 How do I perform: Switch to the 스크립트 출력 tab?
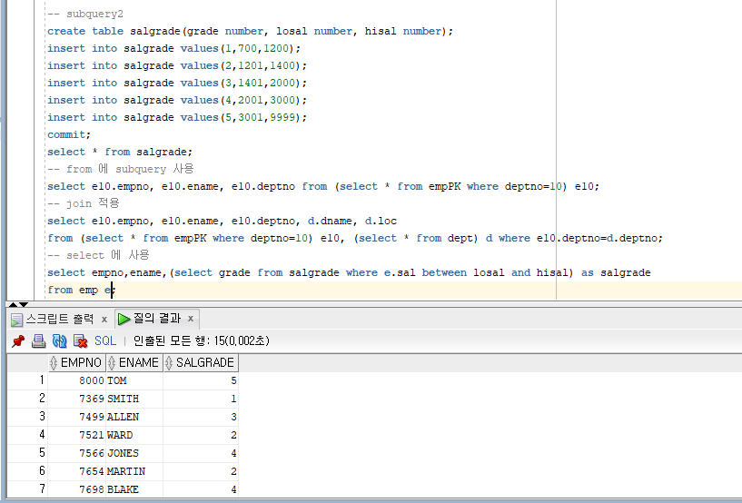click(x=60, y=319)
